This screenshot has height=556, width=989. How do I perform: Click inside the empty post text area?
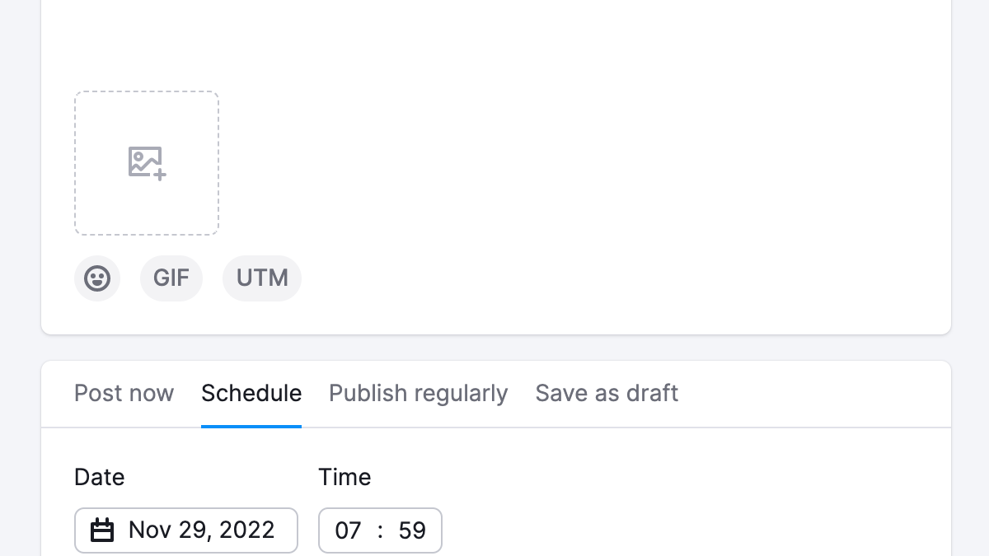(x=494, y=41)
